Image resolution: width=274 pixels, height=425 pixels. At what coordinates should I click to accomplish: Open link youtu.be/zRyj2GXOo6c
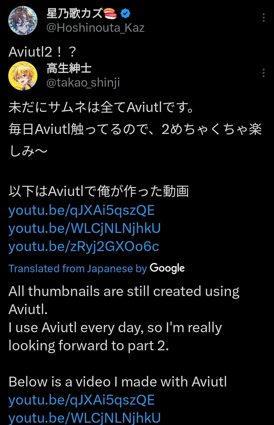point(84,246)
